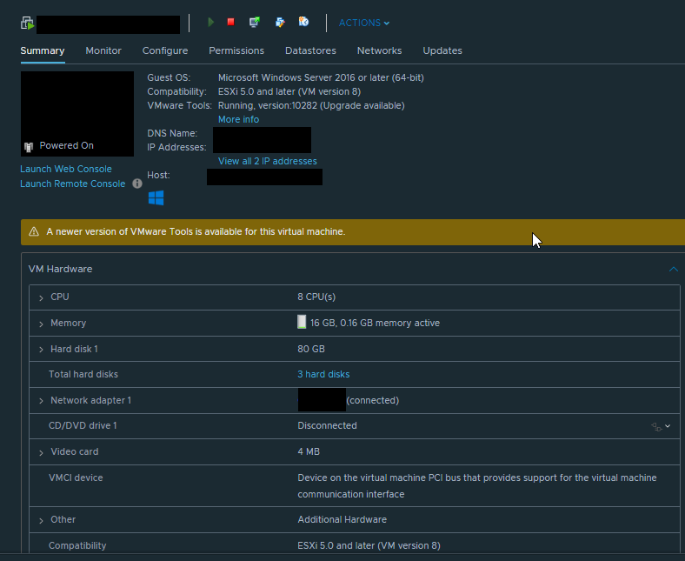Click the 4 MB video card value

pos(309,451)
